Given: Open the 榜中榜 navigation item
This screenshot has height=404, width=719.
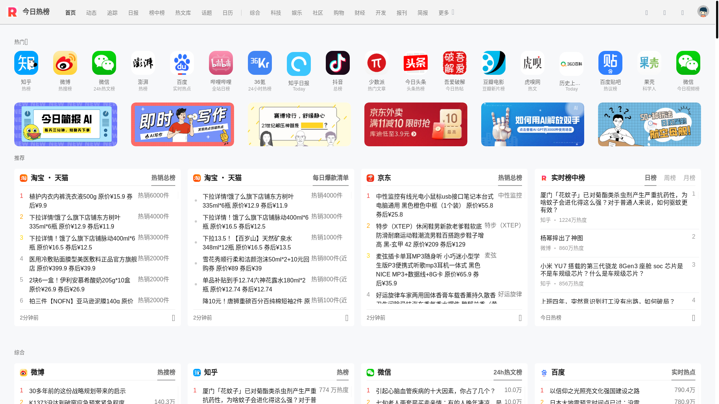Looking at the screenshot, I should (157, 13).
